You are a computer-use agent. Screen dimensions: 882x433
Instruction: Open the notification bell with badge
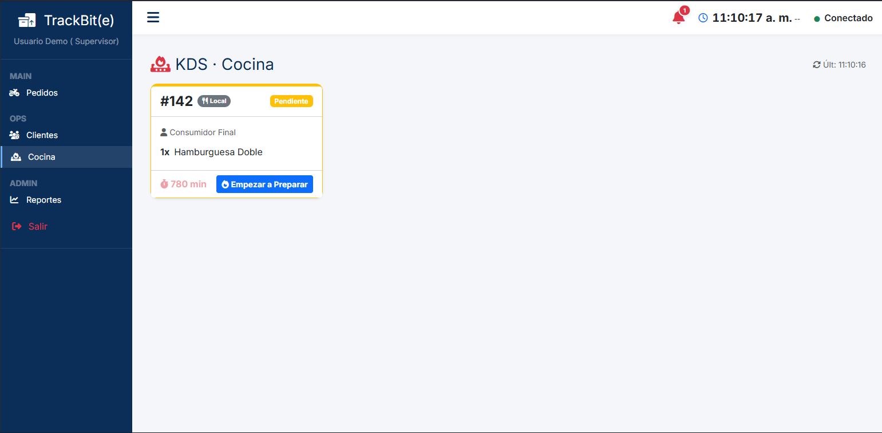[x=678, y=17]
